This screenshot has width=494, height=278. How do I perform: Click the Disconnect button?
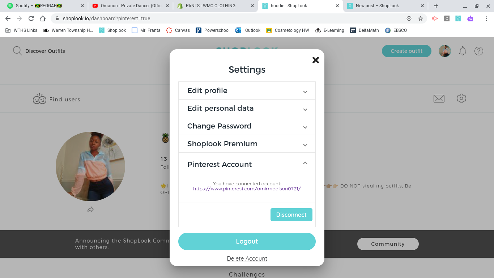pos(291,215)
